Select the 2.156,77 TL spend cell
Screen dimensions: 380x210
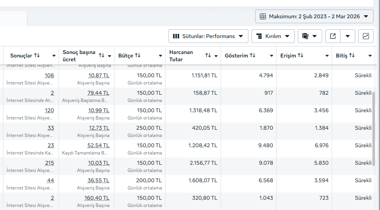point(203,163)
